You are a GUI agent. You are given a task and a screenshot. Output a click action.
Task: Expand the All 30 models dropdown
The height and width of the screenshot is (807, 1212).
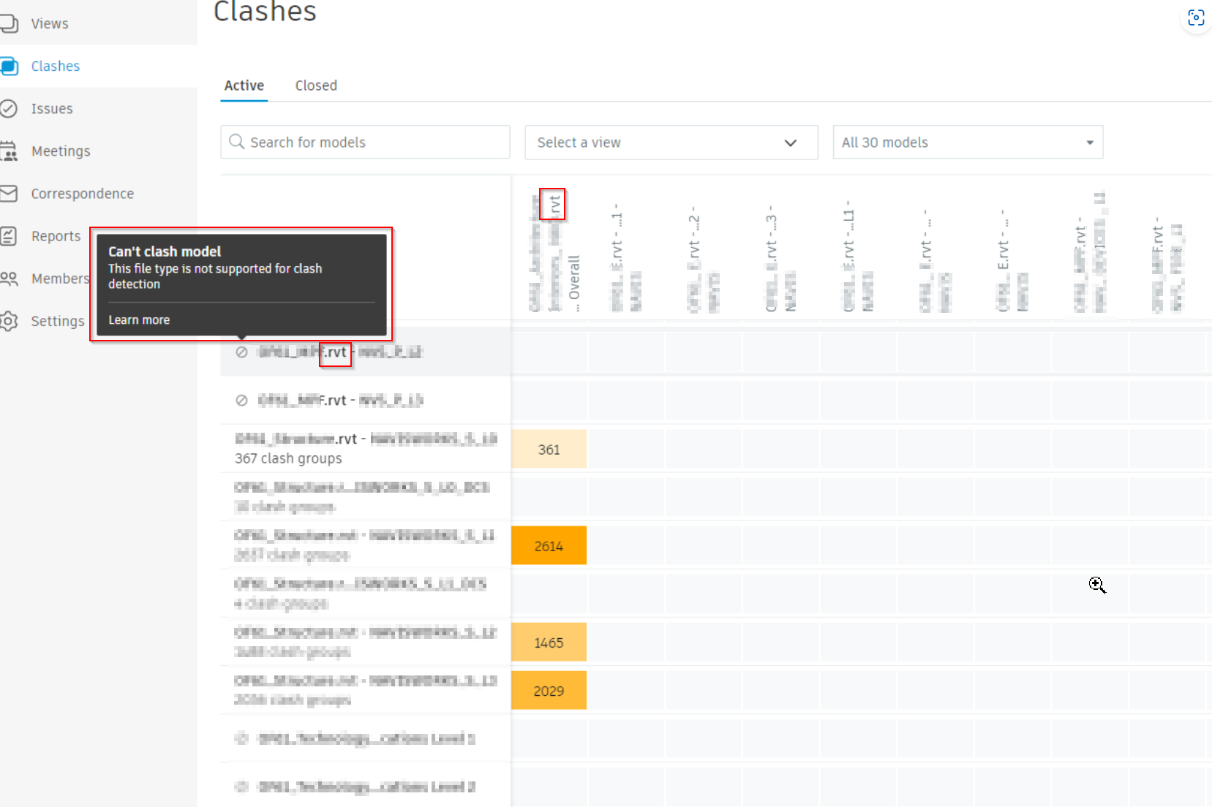pos(967,142)
